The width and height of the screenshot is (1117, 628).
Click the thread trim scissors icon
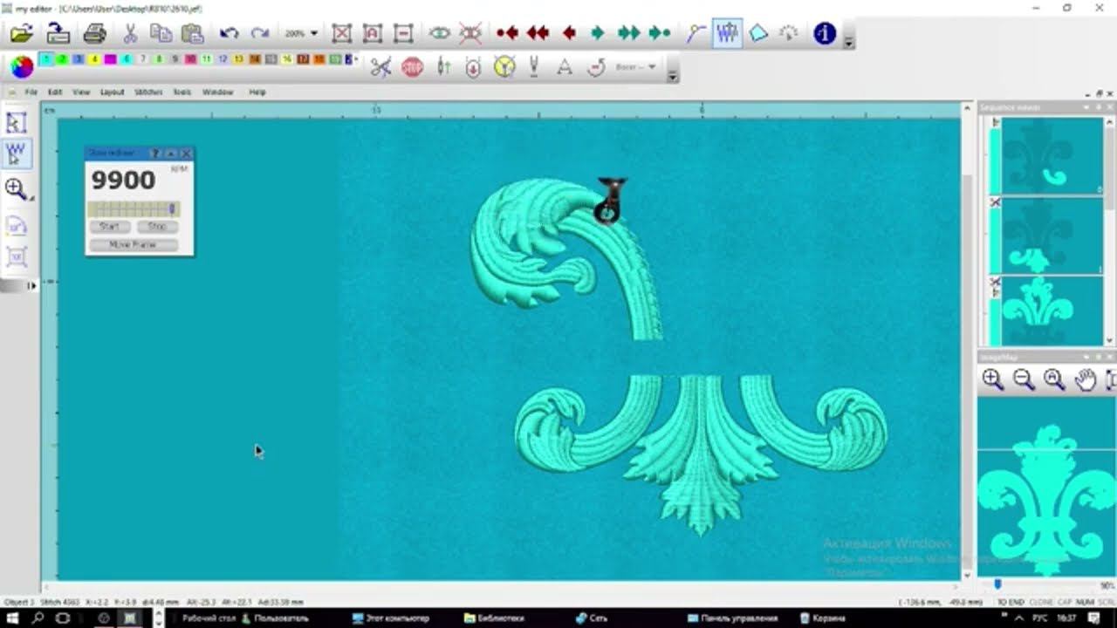[380, 67]
